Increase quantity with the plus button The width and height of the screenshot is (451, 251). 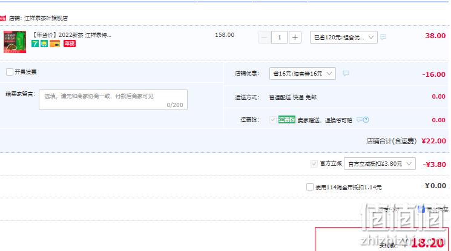(x=295, y=37)
